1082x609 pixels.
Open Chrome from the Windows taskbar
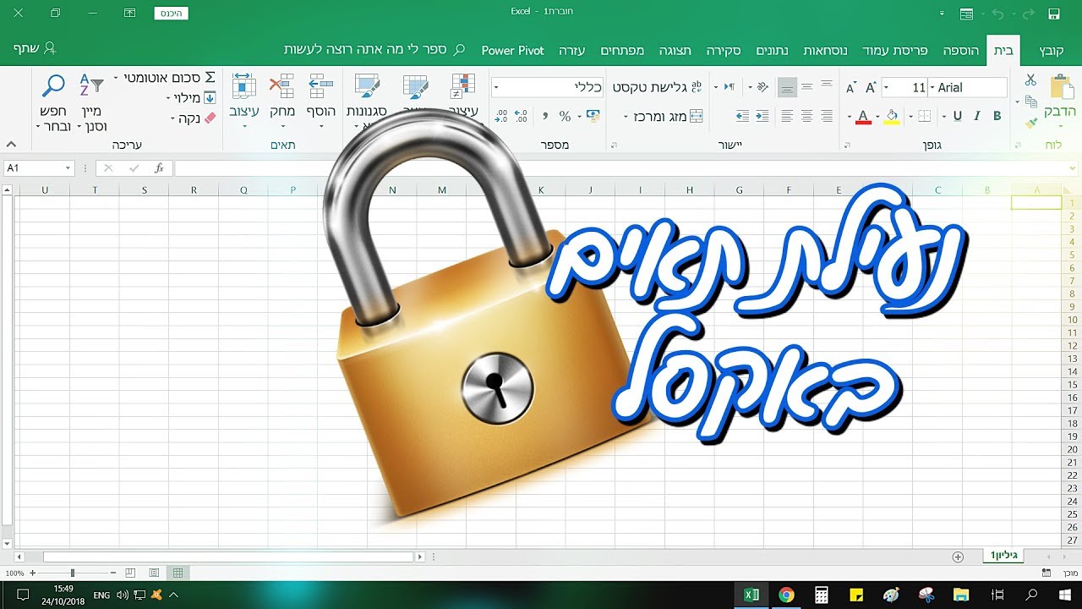point(786,595)
